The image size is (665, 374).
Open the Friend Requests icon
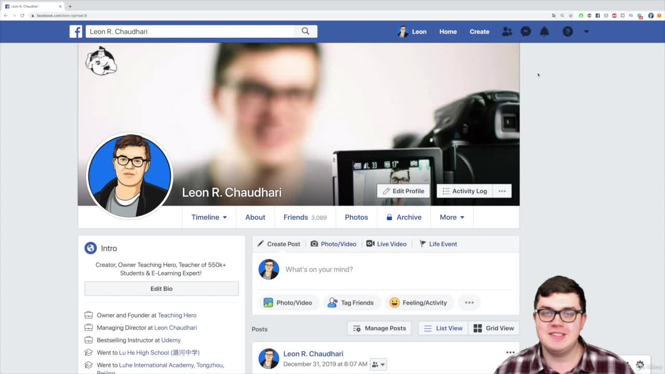coord(507,32)
